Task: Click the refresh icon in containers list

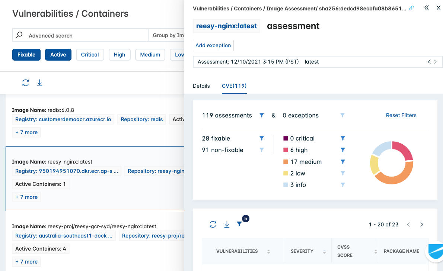Action: (x=26, y=83)
